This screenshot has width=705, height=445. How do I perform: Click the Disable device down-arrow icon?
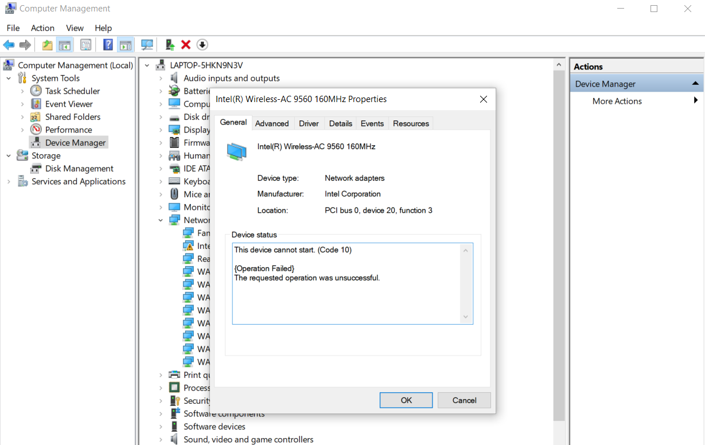[x=202, y=45]
